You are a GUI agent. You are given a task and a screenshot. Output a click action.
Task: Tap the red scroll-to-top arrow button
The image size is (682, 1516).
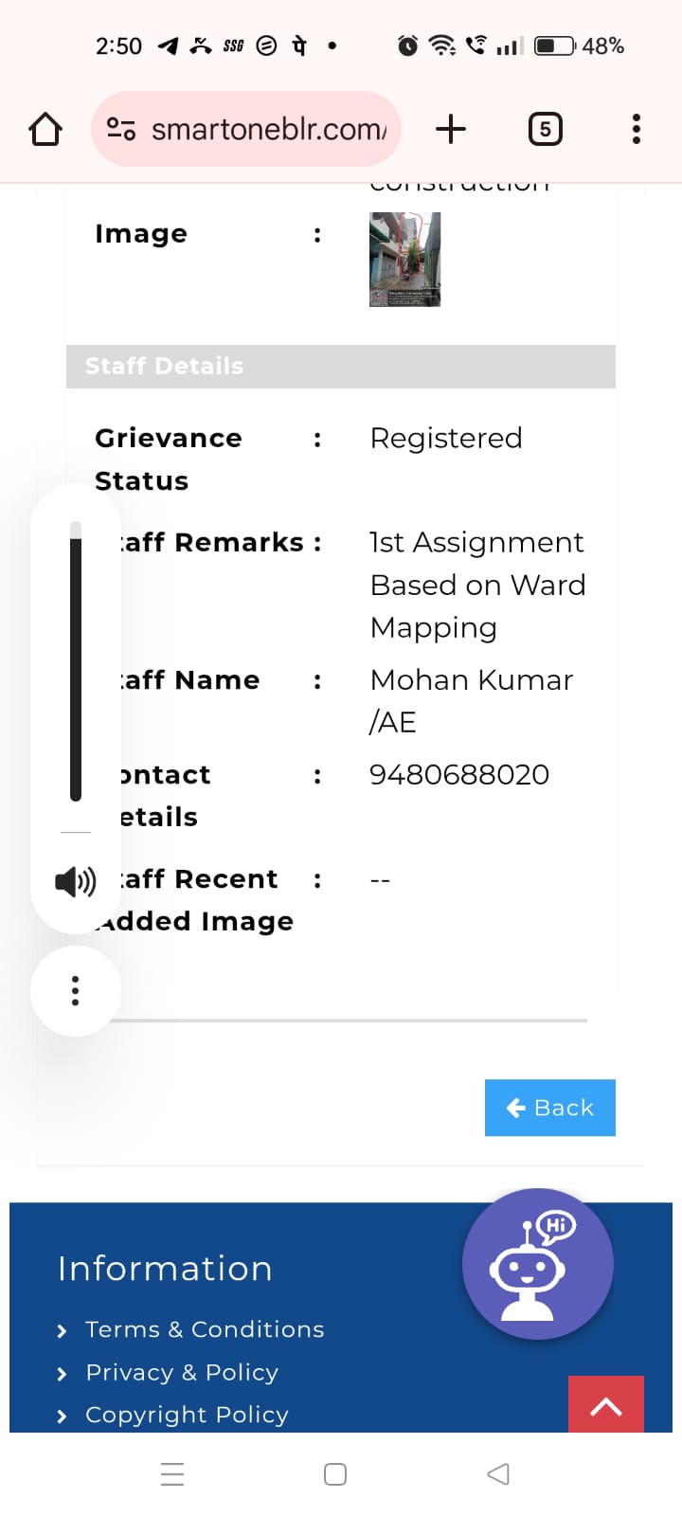[606, 1405]
